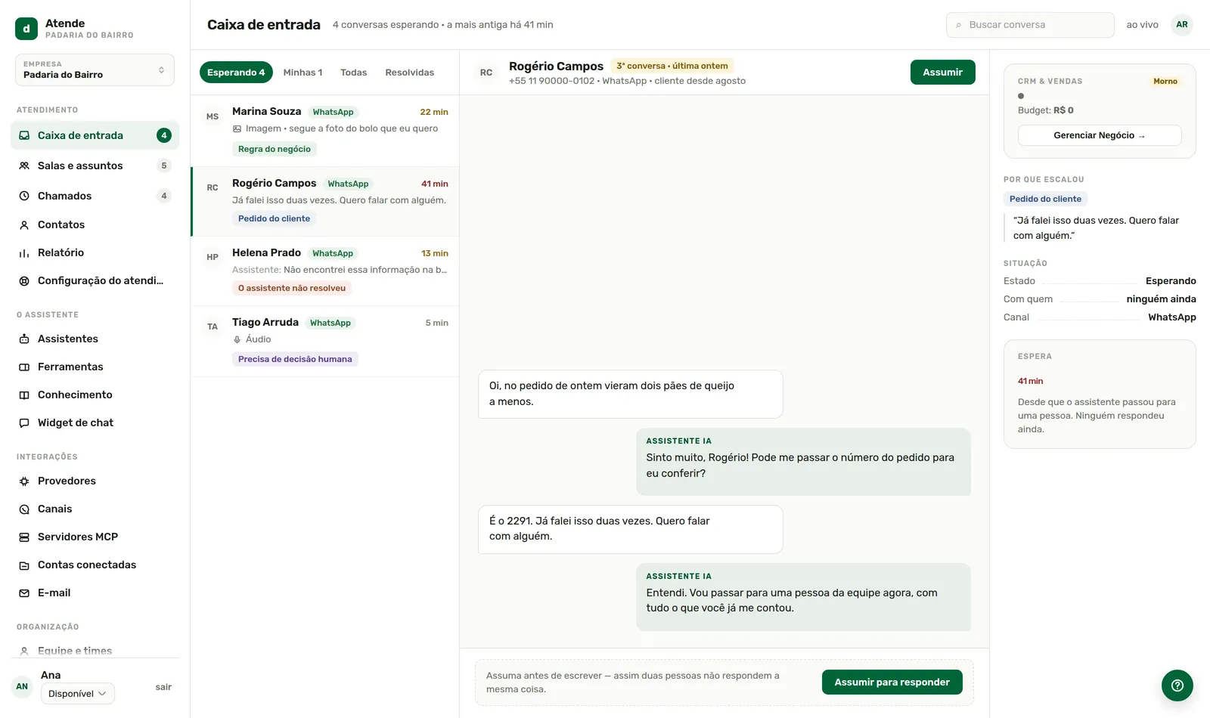Click the Morno badge in CRM card
Viewport: 1210px width, 718px height.
pos(1165,81)
